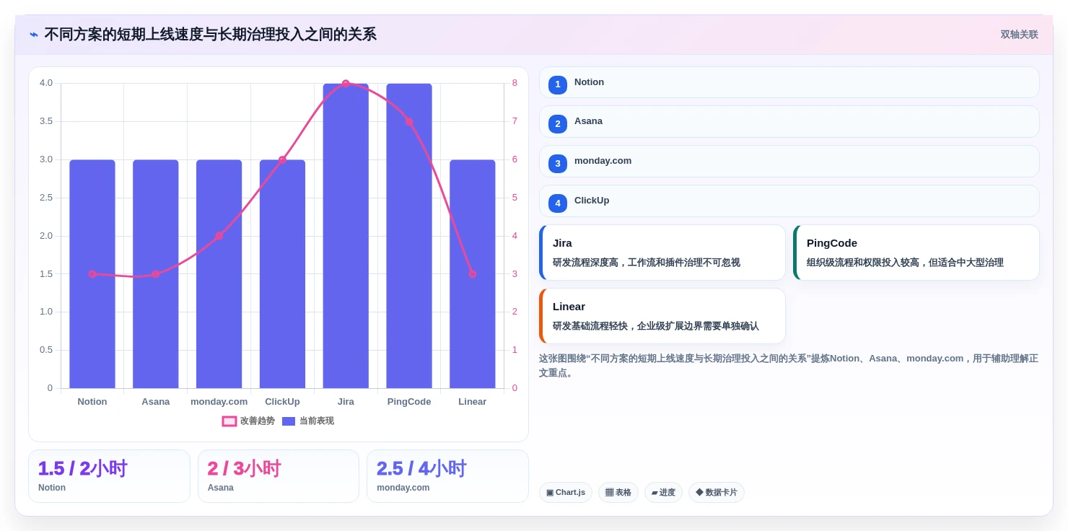Select the 数据卡片 tag chip
This screenshot has width=1068, height=531.
pyautogui.click(x=717, y=493)
